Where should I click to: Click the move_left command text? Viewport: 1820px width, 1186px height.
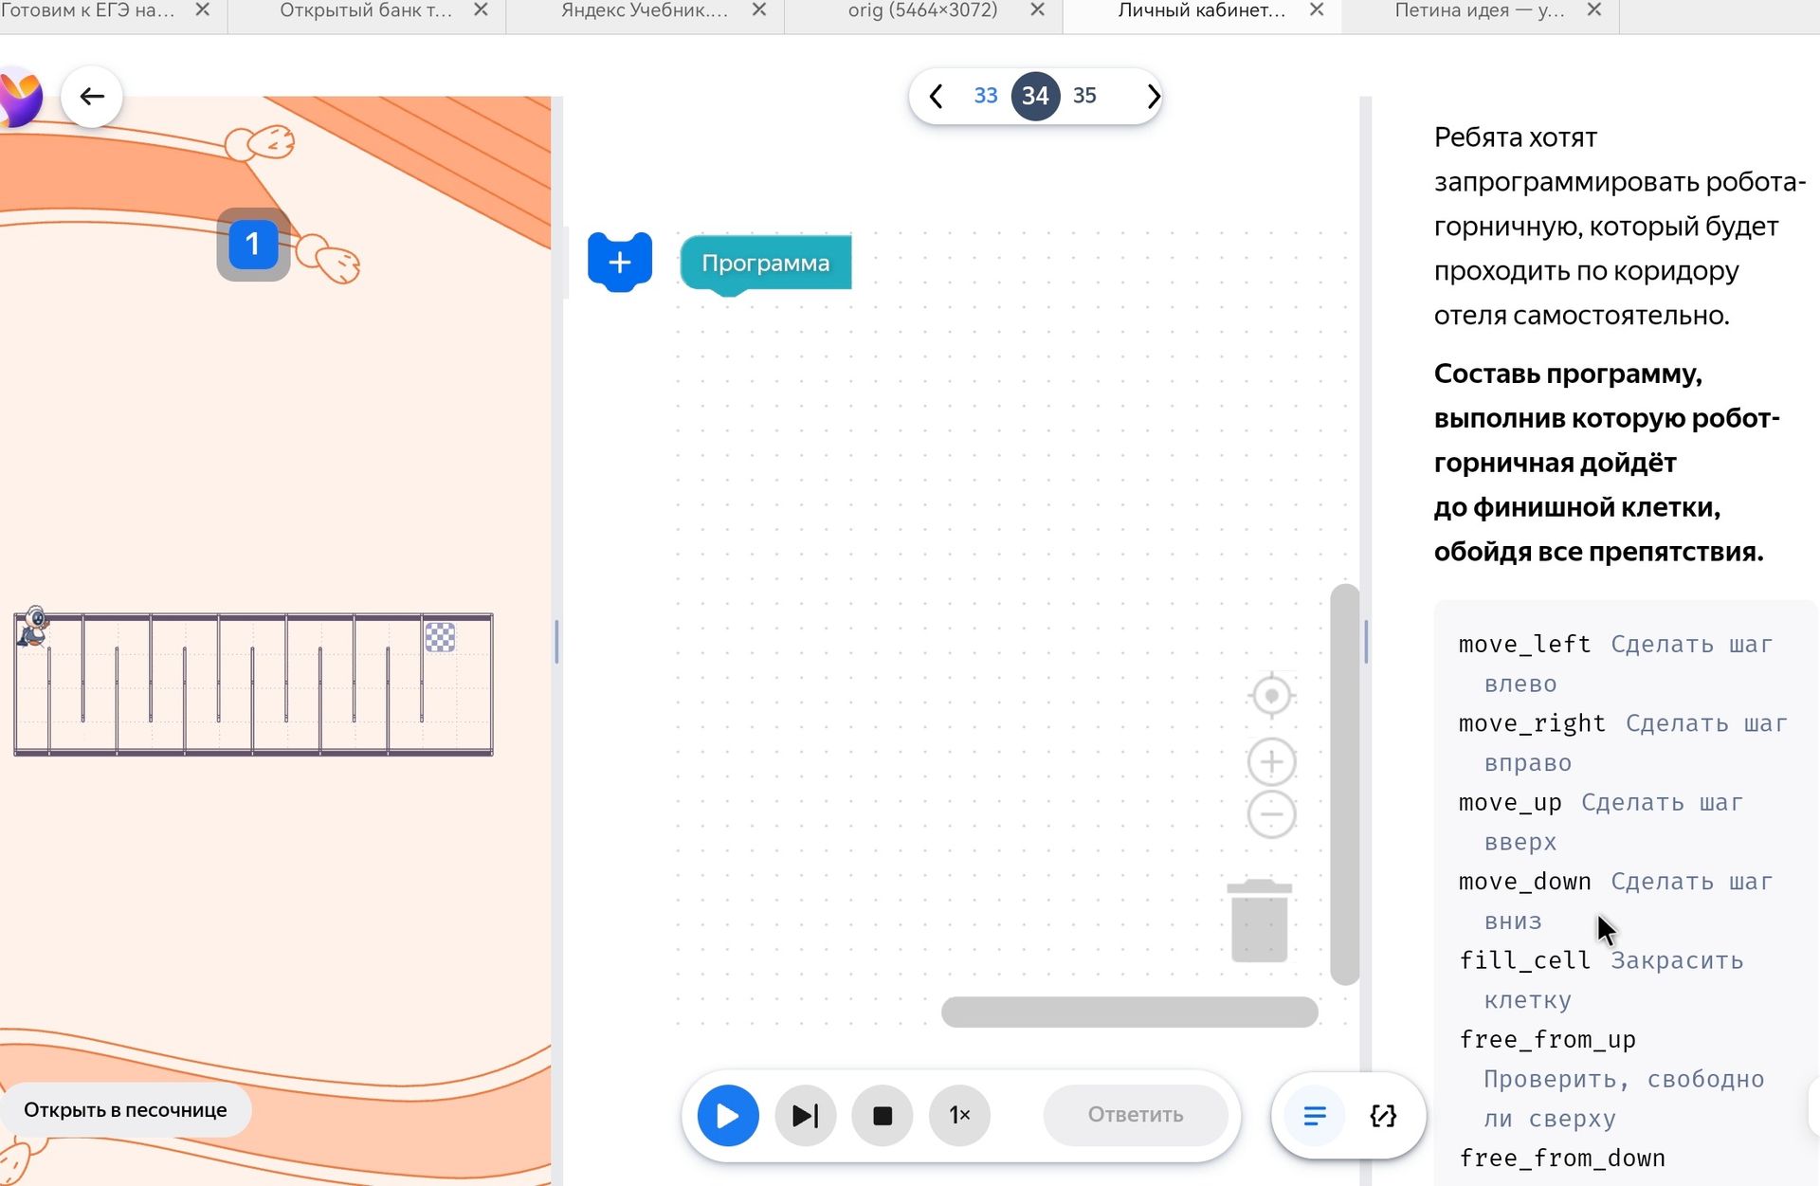[x=1524, y=645]
